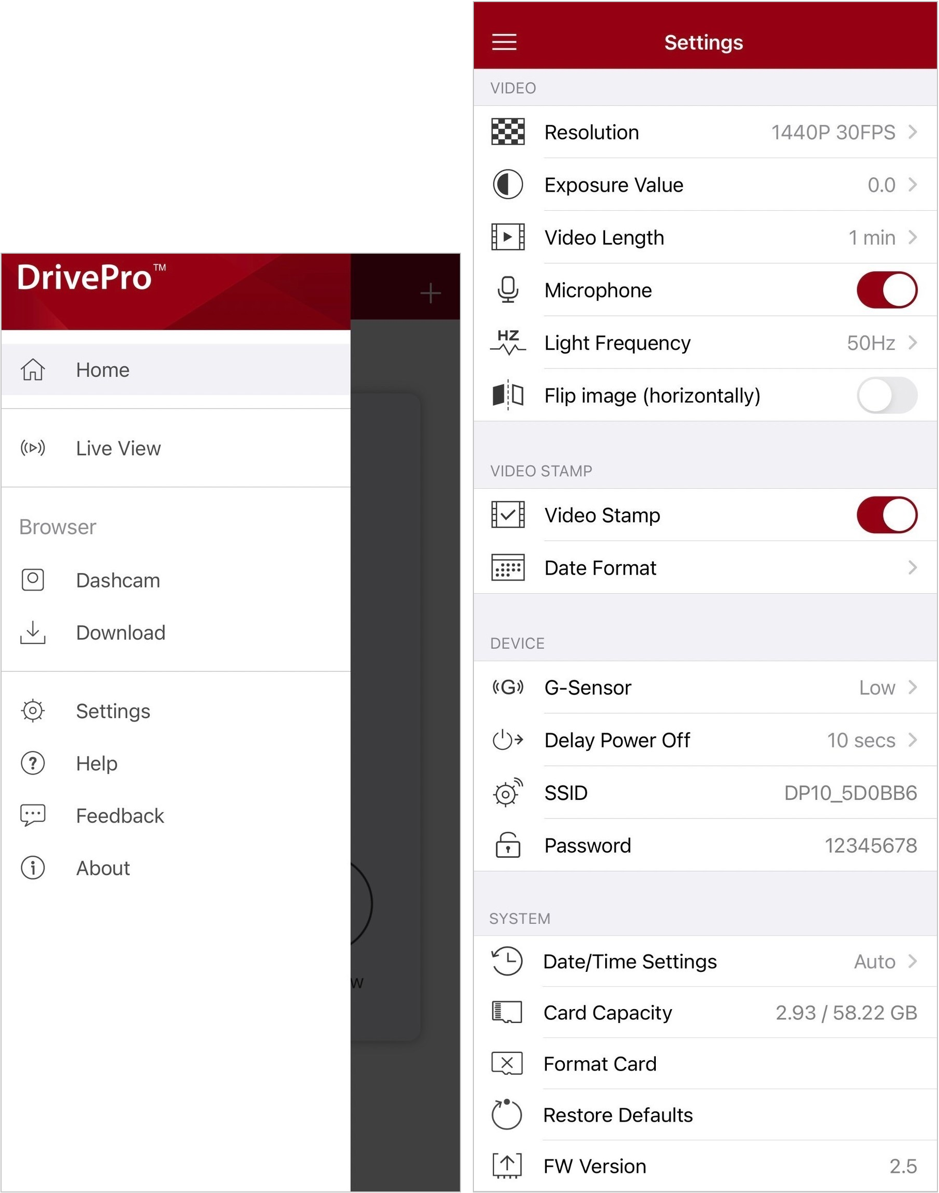
Task: Select Settings in the side menu
Action: pos(176,711)
